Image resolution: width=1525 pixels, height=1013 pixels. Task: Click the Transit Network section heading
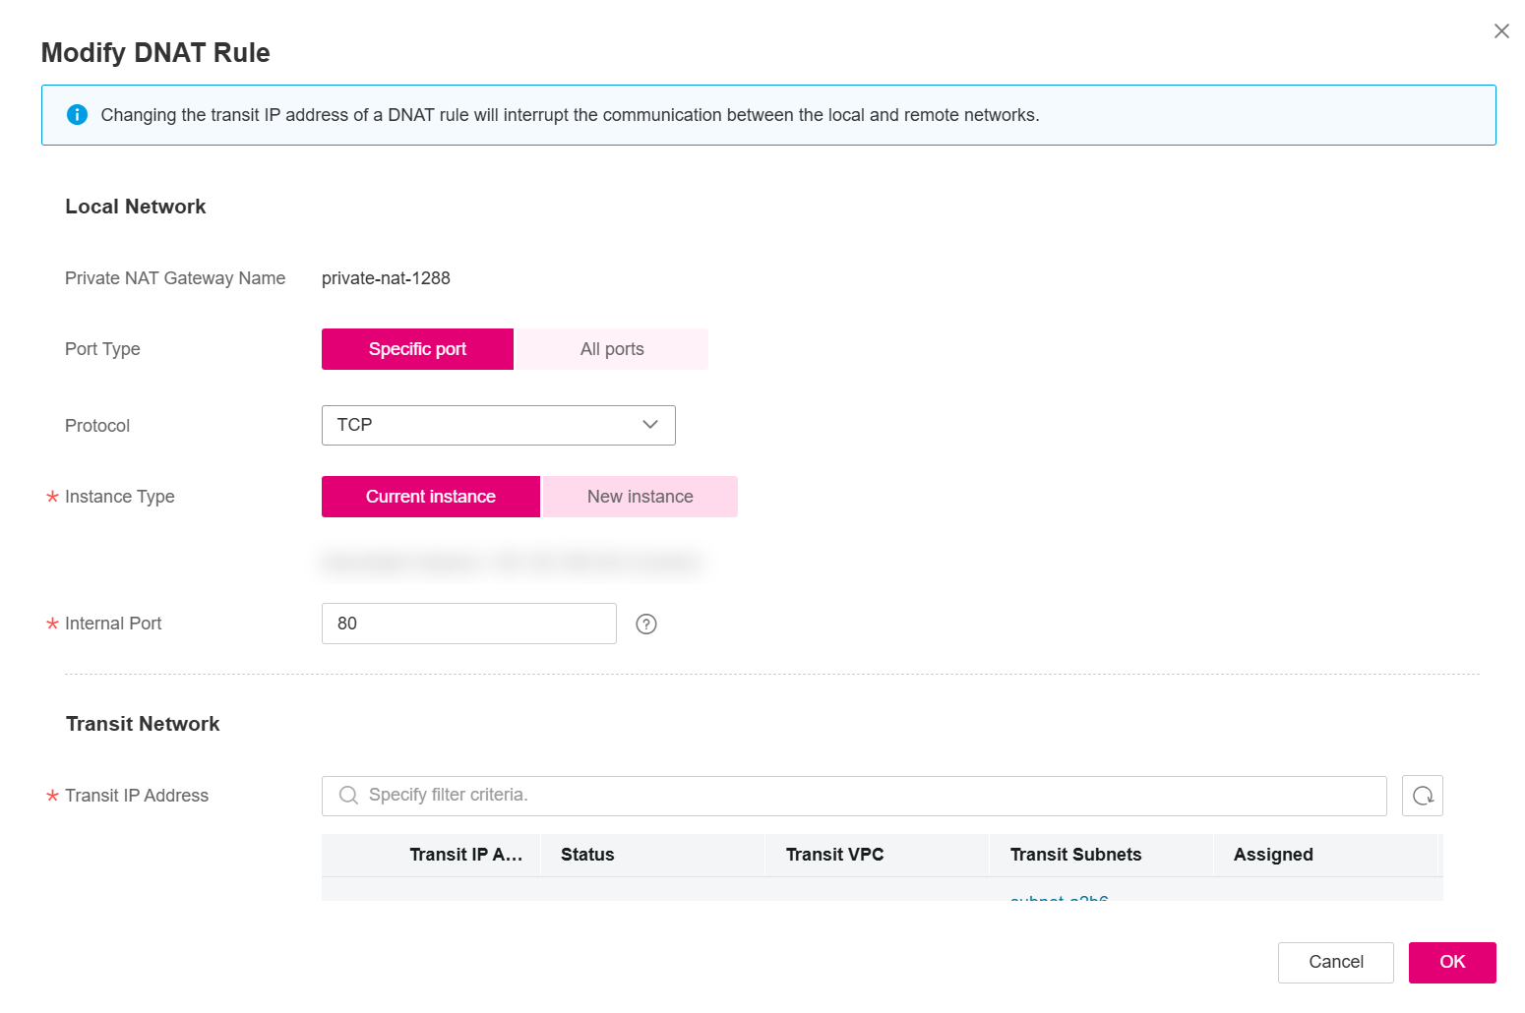point(143,724)
